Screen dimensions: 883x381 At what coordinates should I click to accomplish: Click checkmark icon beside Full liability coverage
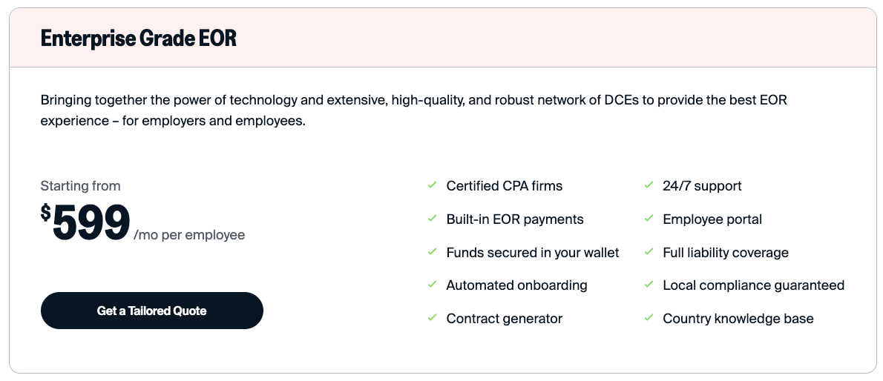point(649,252)
